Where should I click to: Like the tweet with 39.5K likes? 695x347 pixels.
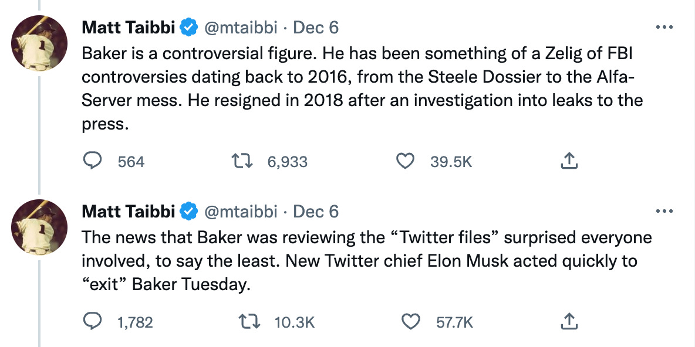click(x=404, y=162)
